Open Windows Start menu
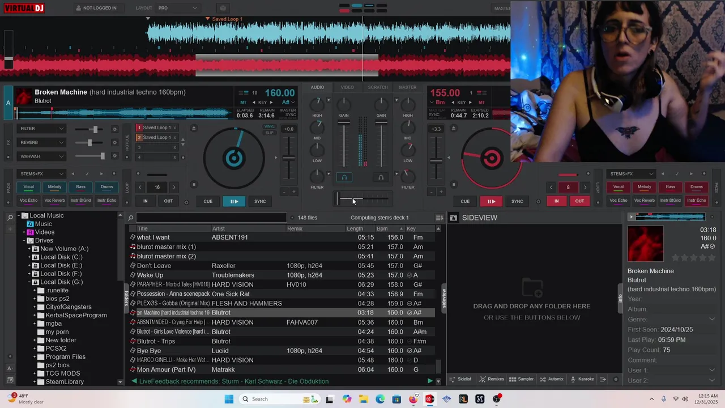Screen dimensions: 725x408 [229, 399]
